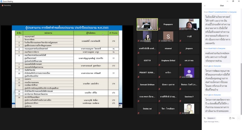Click the muted mic icon on niramol tile
Screen dimensions: 242x130
coord(159,53)
